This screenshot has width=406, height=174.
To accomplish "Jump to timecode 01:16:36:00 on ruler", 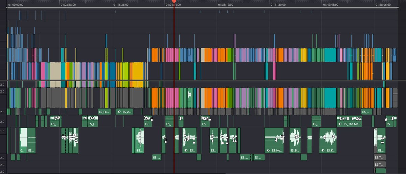I will (x=121, y=5).
